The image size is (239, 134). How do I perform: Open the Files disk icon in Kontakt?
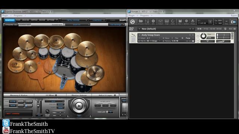180,22
